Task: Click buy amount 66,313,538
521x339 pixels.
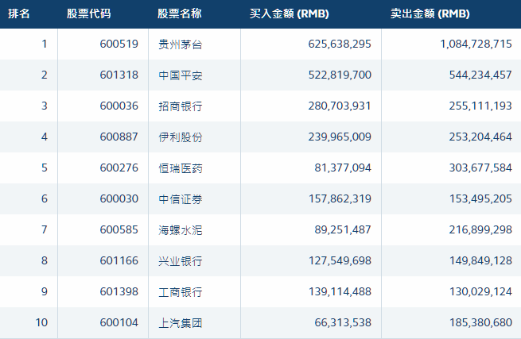Action: pos(343,322)
